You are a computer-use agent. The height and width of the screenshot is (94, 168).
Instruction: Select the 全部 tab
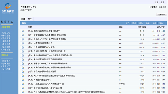pos(23,19)
